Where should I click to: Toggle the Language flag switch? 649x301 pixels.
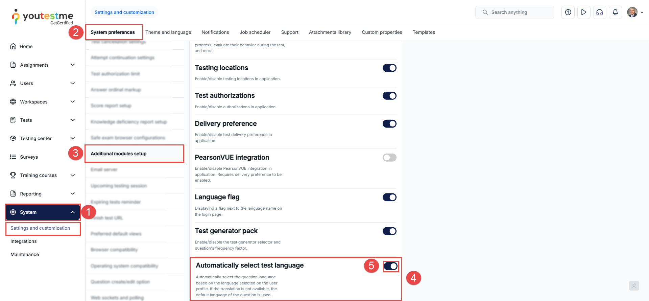coord(389,197)
